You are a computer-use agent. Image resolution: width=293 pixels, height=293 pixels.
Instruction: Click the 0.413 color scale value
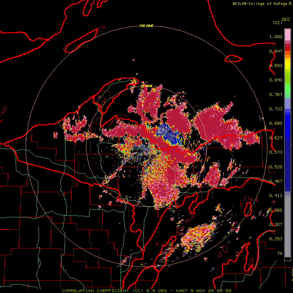click(x=276, y=196)
